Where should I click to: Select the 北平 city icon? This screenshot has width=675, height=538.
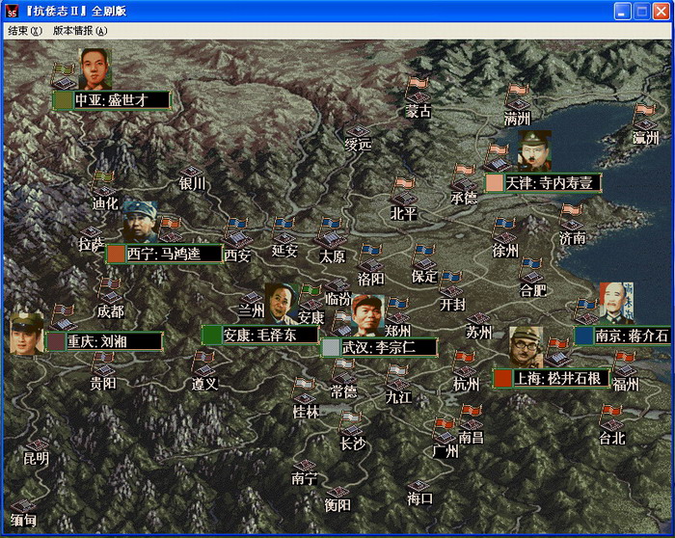[404, 191]
